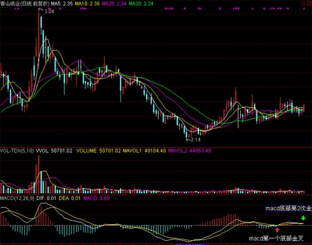Click the DEA value label
Image resolution: width=312 pixels, height=245 pixels.
[x=70, y=198]
